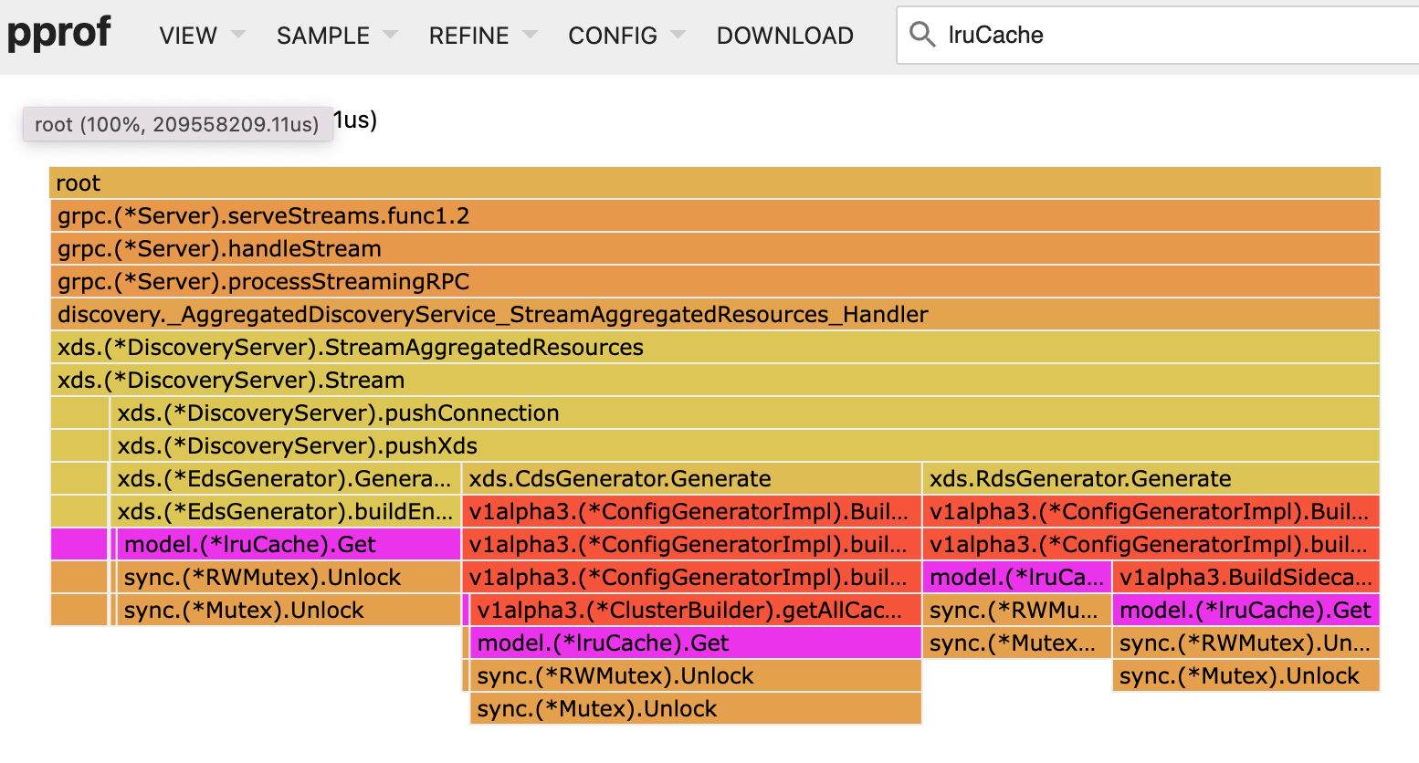The width and height of the screenshot is (1419, 763).
Task: Click the xds.(*DiscoveryServer).Stream frame
Action: pos(712,380)
